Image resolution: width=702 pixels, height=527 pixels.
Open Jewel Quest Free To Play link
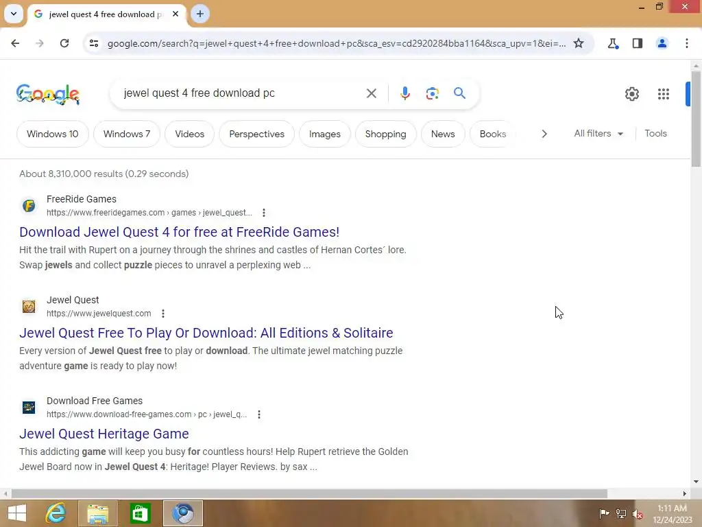pyautogui.click(x=206, y=333)
